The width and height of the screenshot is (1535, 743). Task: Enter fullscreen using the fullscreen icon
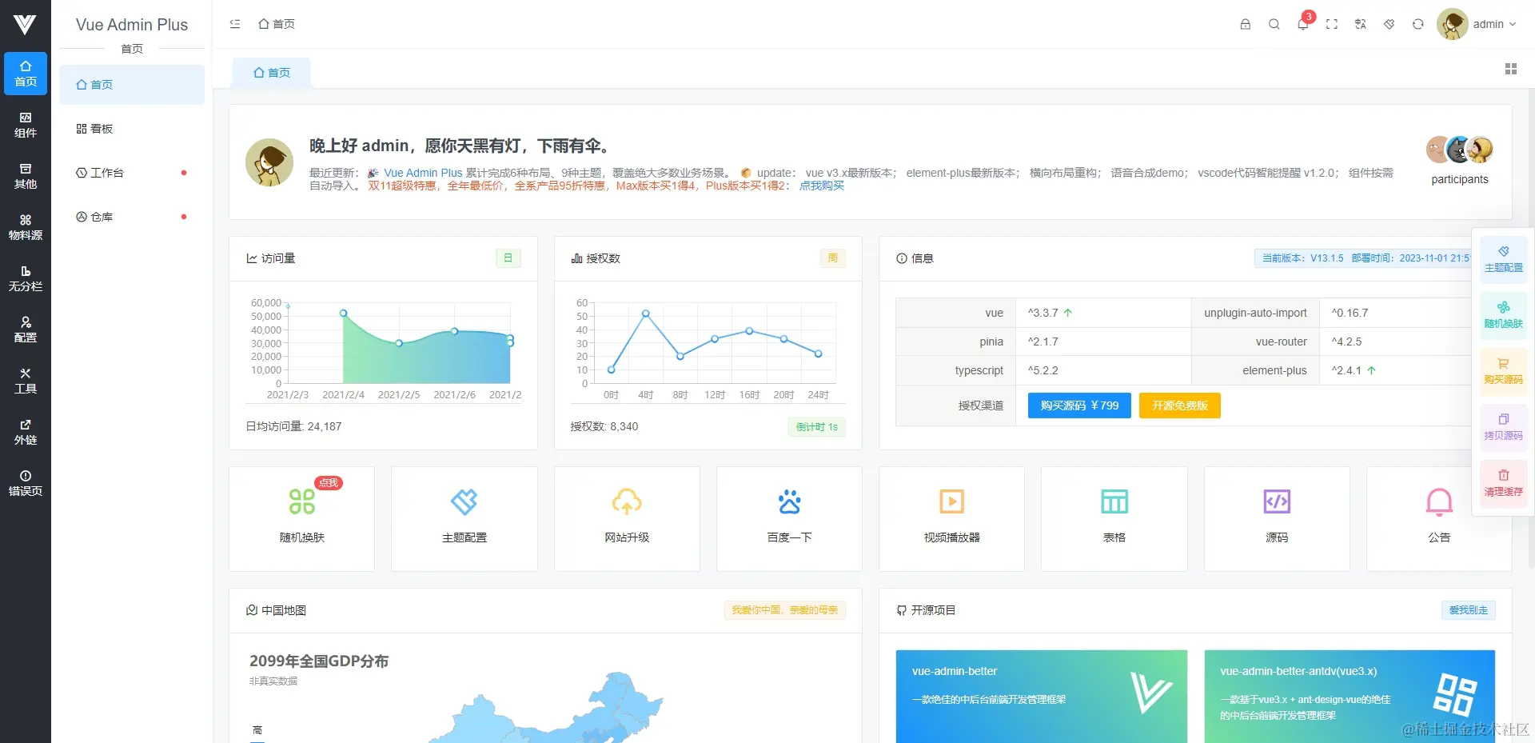point(1332,24)
